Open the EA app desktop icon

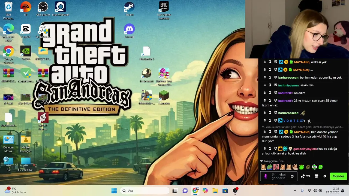tap(26, 9)
